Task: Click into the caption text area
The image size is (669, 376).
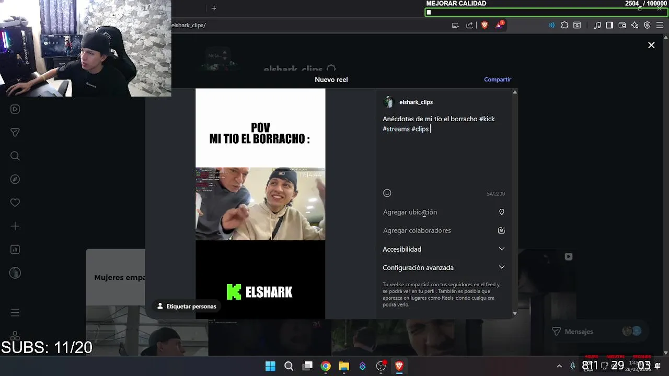Action: [x=444, y=151]
